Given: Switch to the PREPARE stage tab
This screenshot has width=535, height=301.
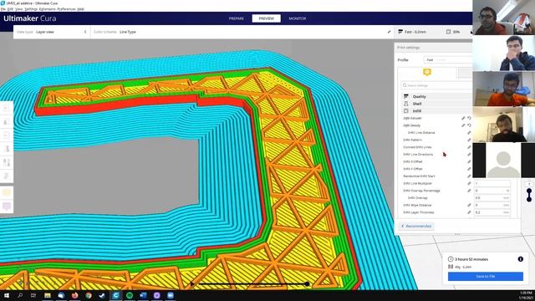Looking at the screenshot, I should pyautogui.click(x=236, y=18).
